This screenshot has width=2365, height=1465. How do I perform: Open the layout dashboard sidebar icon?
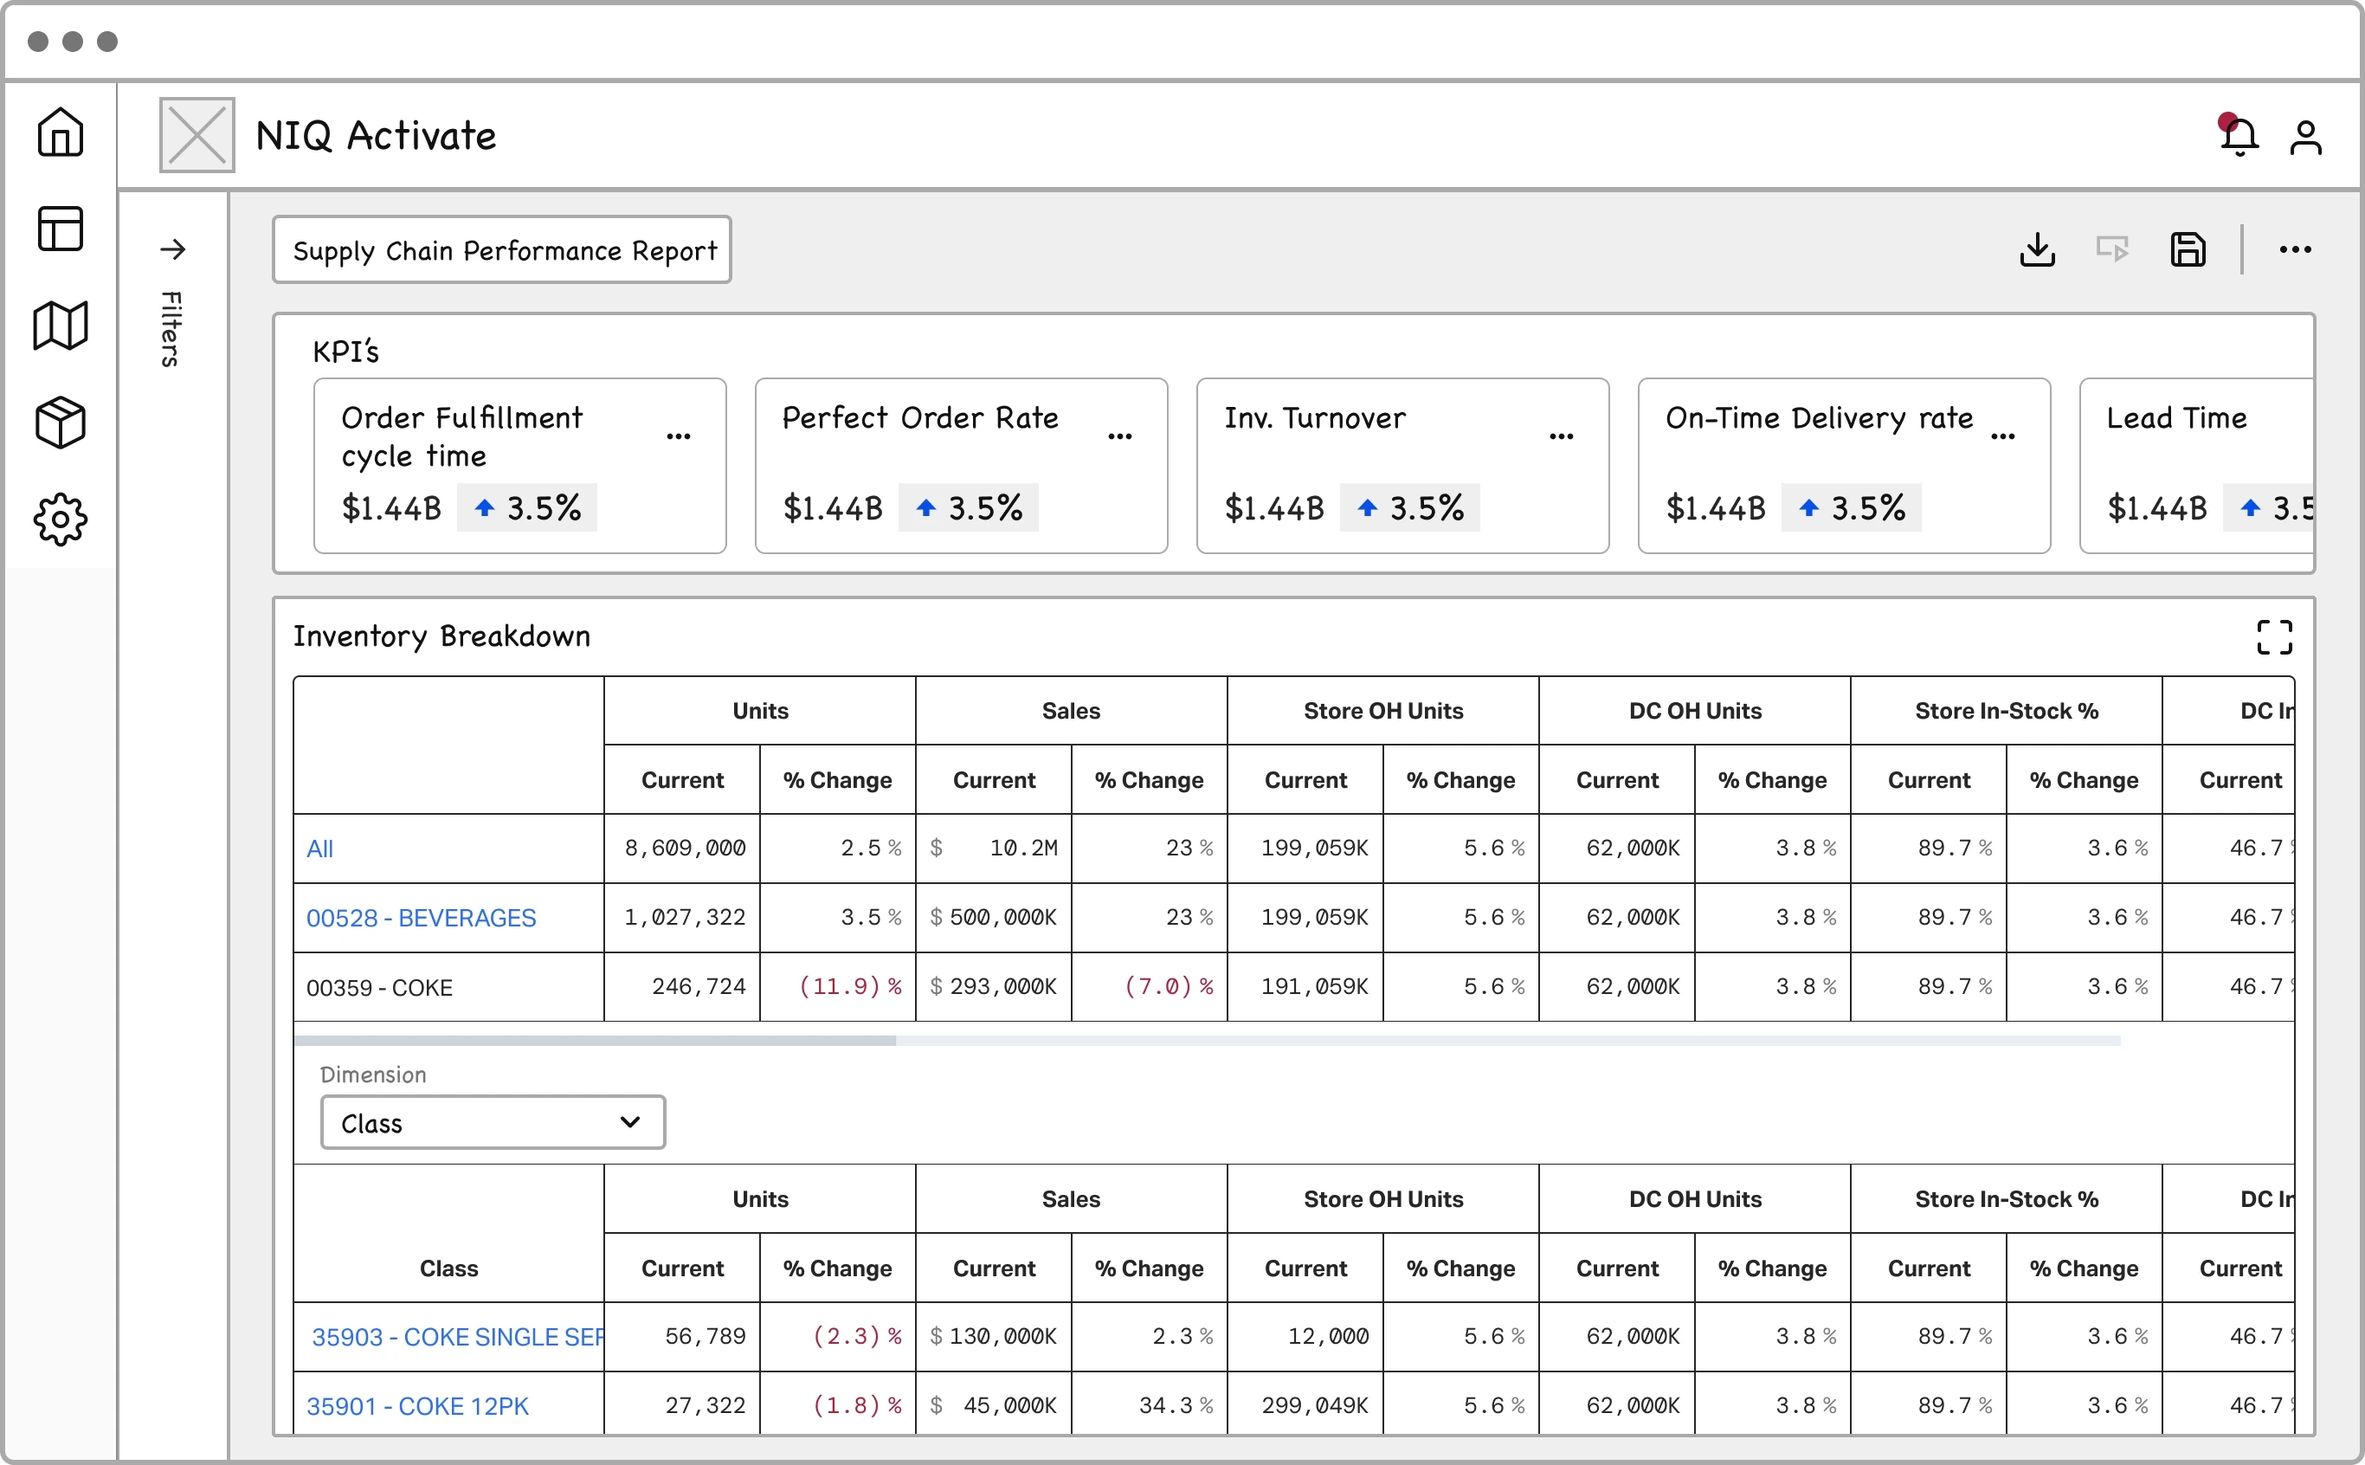(60, 229)
